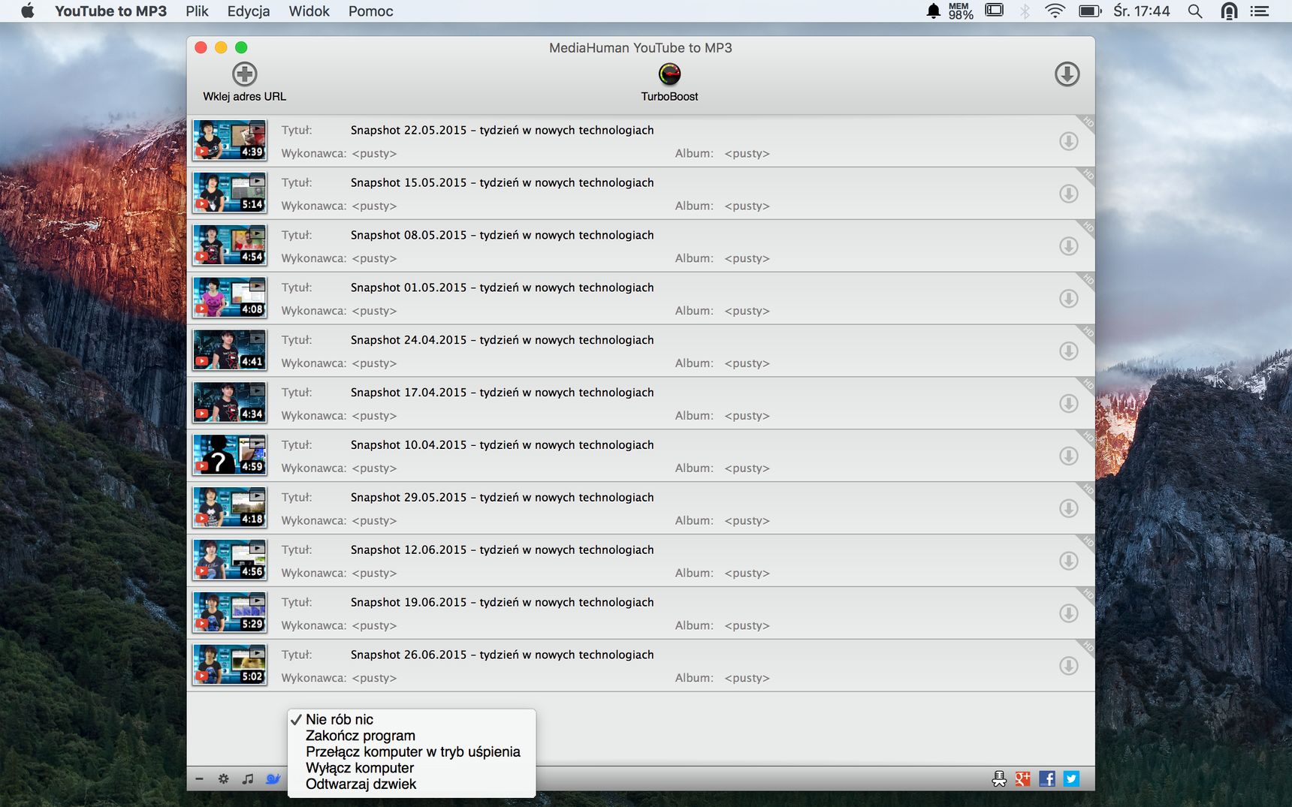Click the notification bell icon in menu bar

pyautogui.click(x=933, y=11)
